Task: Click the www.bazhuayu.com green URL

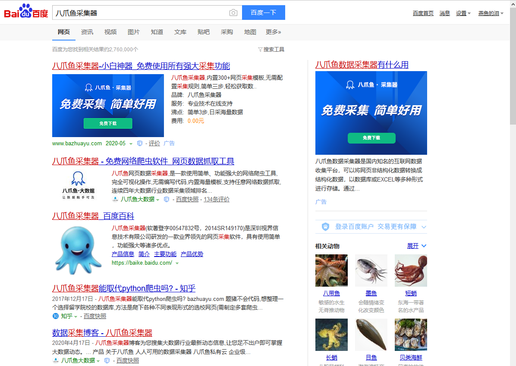Action: click(77, 144)
